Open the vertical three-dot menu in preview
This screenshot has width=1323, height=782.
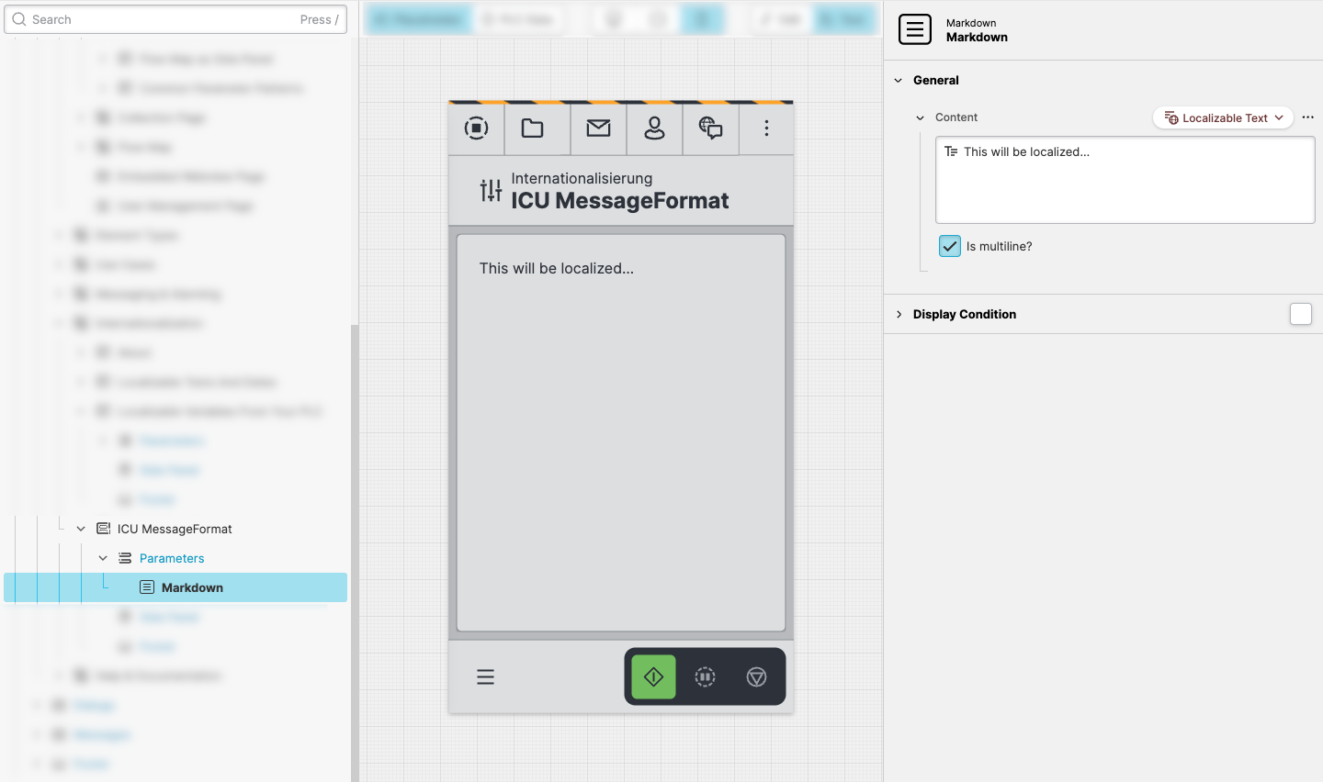coord(766,128)
